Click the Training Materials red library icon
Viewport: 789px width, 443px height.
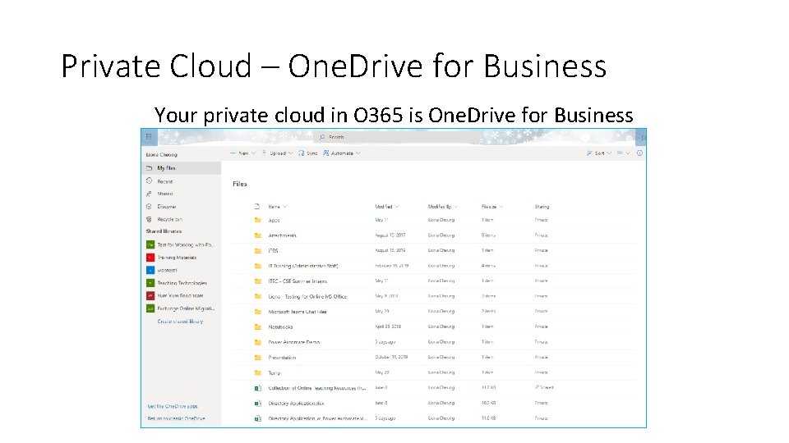[150, 258]
